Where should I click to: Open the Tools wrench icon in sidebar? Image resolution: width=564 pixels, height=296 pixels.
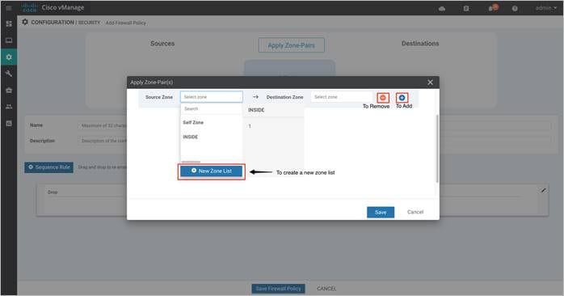(9, 74)
